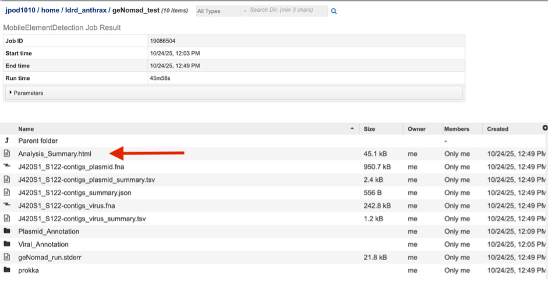Click the virus.fna sequence file icon
The image size is (548, 281).
click(7, 205)
